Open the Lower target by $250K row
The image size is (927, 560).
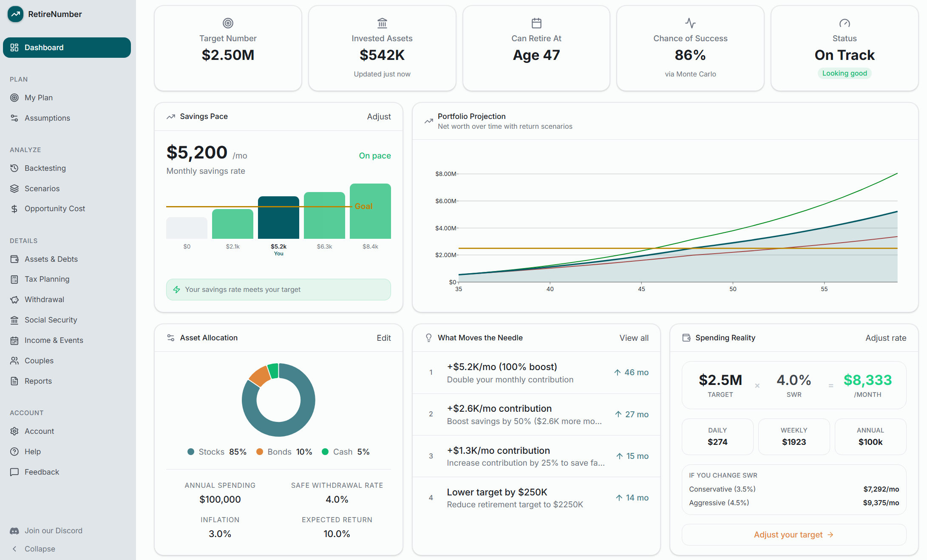click(536, 498)
